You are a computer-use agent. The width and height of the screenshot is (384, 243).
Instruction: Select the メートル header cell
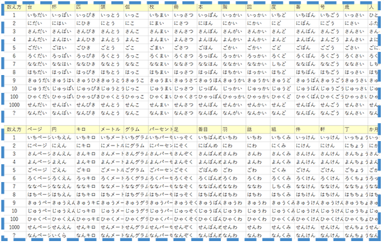pos(111,130)
